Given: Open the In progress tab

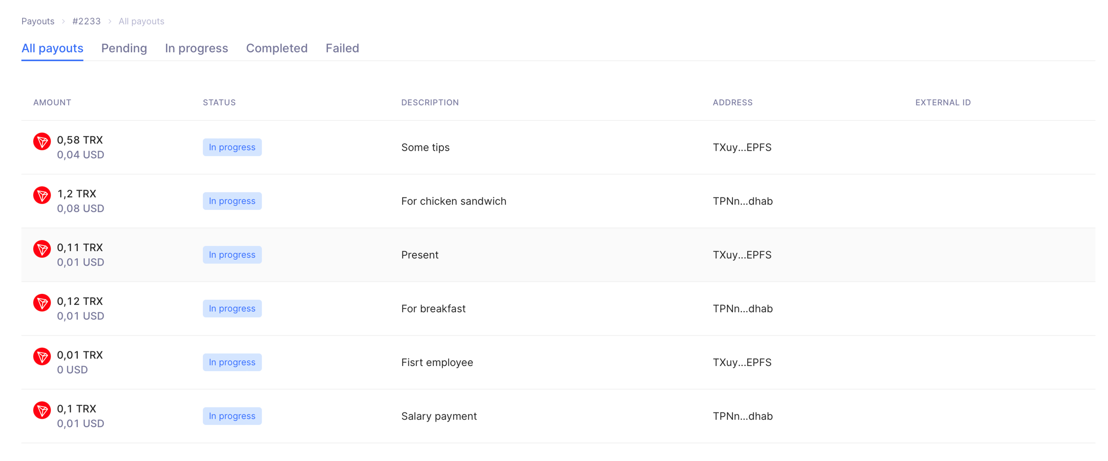Looking at the screenshot, I should [196, 48].
